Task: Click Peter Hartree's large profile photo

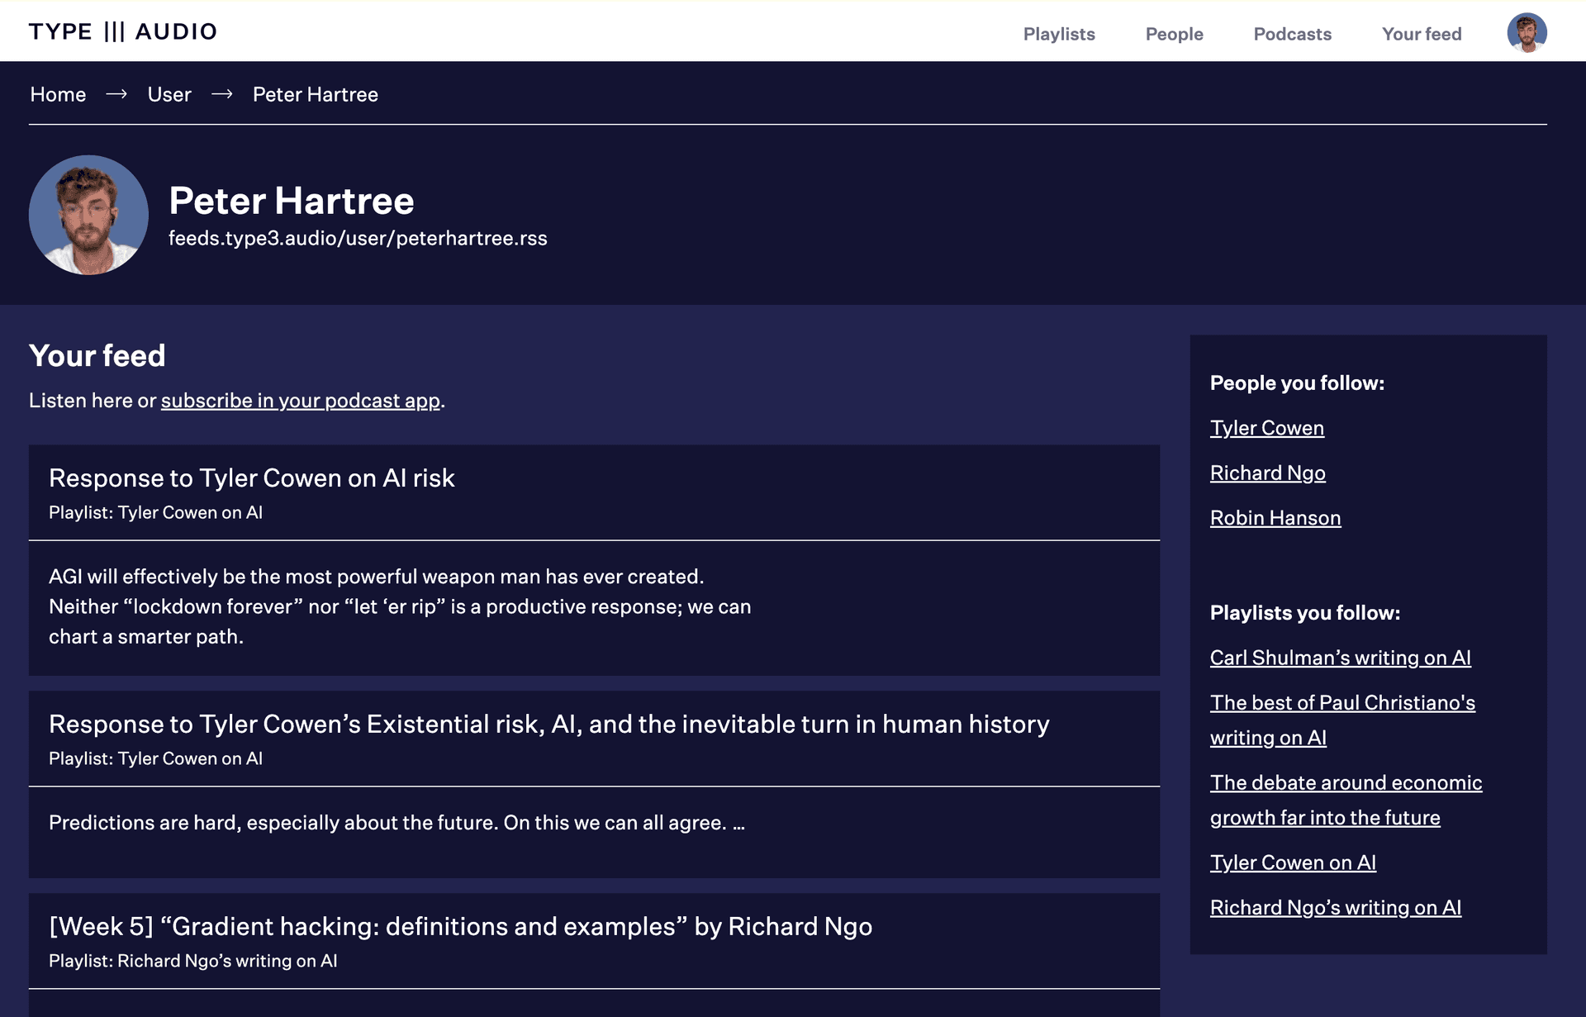Action: pos(88,215)
